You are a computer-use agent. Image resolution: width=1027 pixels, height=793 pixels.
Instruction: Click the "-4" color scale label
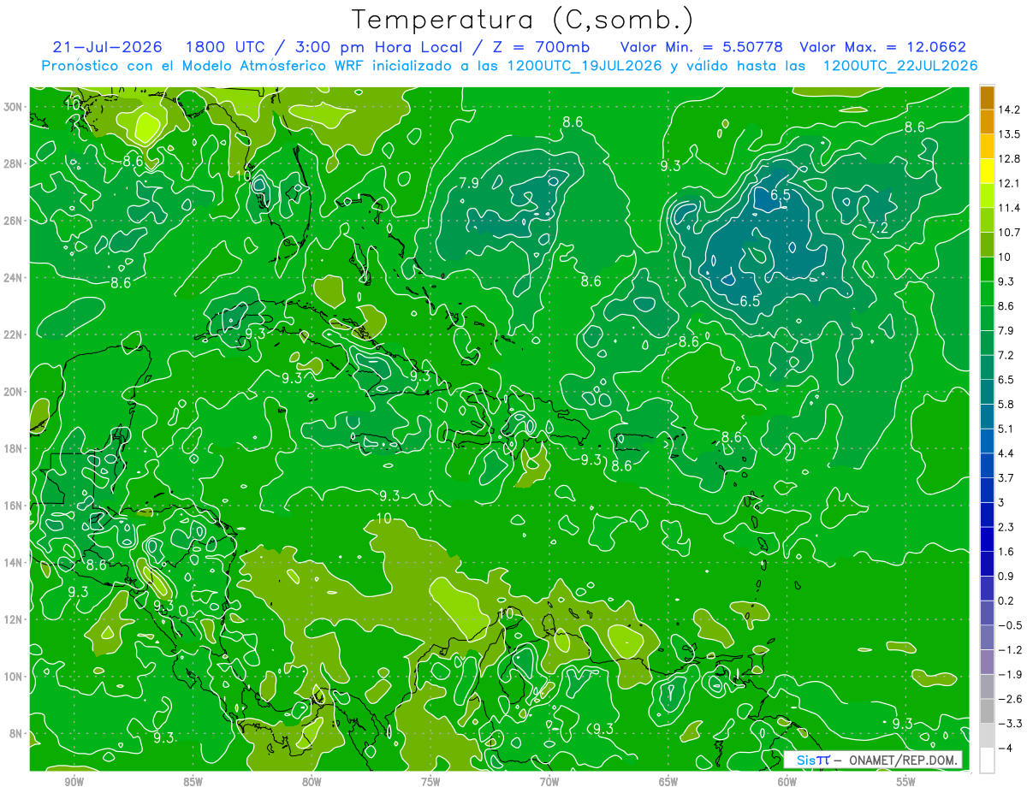1005,748
